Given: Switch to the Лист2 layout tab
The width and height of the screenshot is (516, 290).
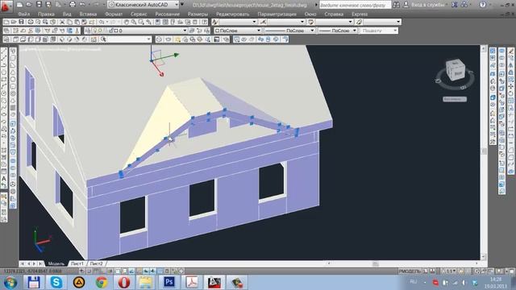Looking at the screenshot, I should point(97,263).
